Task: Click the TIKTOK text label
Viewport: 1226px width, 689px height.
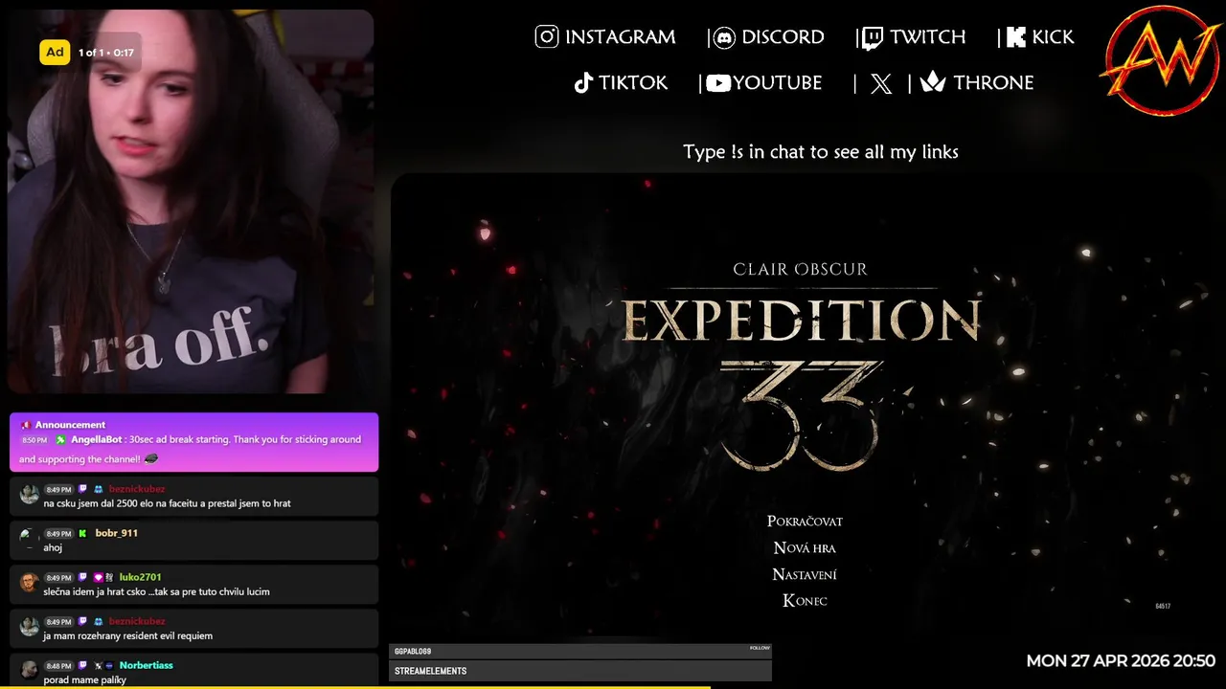Action: 633,83
